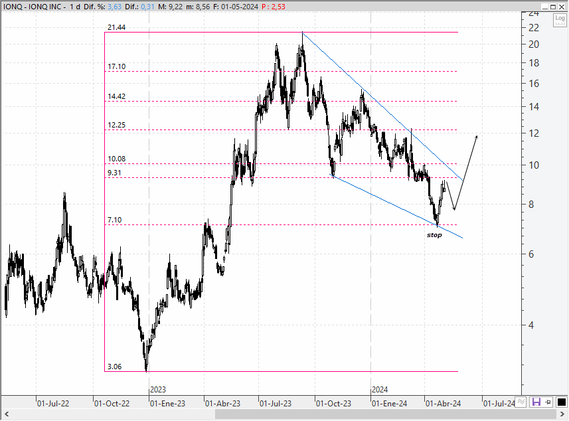Click the red P: 2,53 value
The image size is (569, 421).
pos(274,7)
